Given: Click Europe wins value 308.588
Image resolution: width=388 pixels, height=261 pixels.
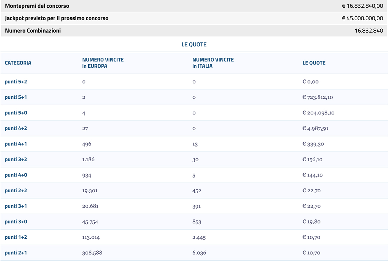Looking at the screenshot, I should click(92, 253).
